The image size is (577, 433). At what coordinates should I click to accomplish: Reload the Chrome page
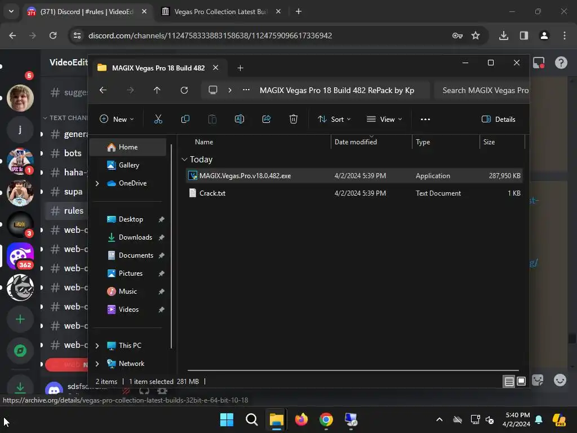pyautogui.click(x=53, y=36)
